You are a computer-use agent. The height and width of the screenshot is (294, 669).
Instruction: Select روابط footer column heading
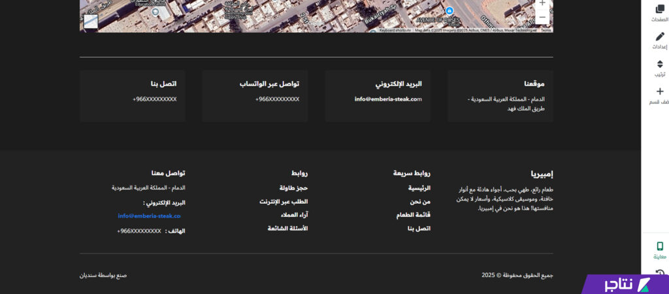299,173
